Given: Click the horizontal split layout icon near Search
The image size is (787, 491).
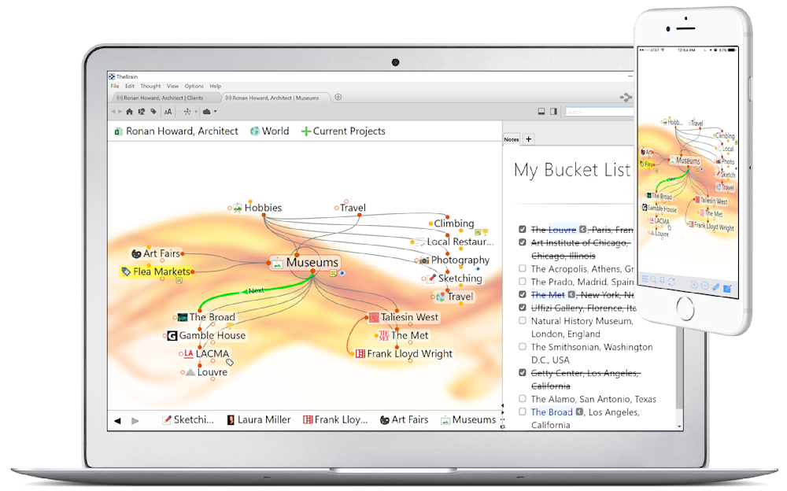Looking at the screenshot, I should pyautogui.click(x=541, y=112).
